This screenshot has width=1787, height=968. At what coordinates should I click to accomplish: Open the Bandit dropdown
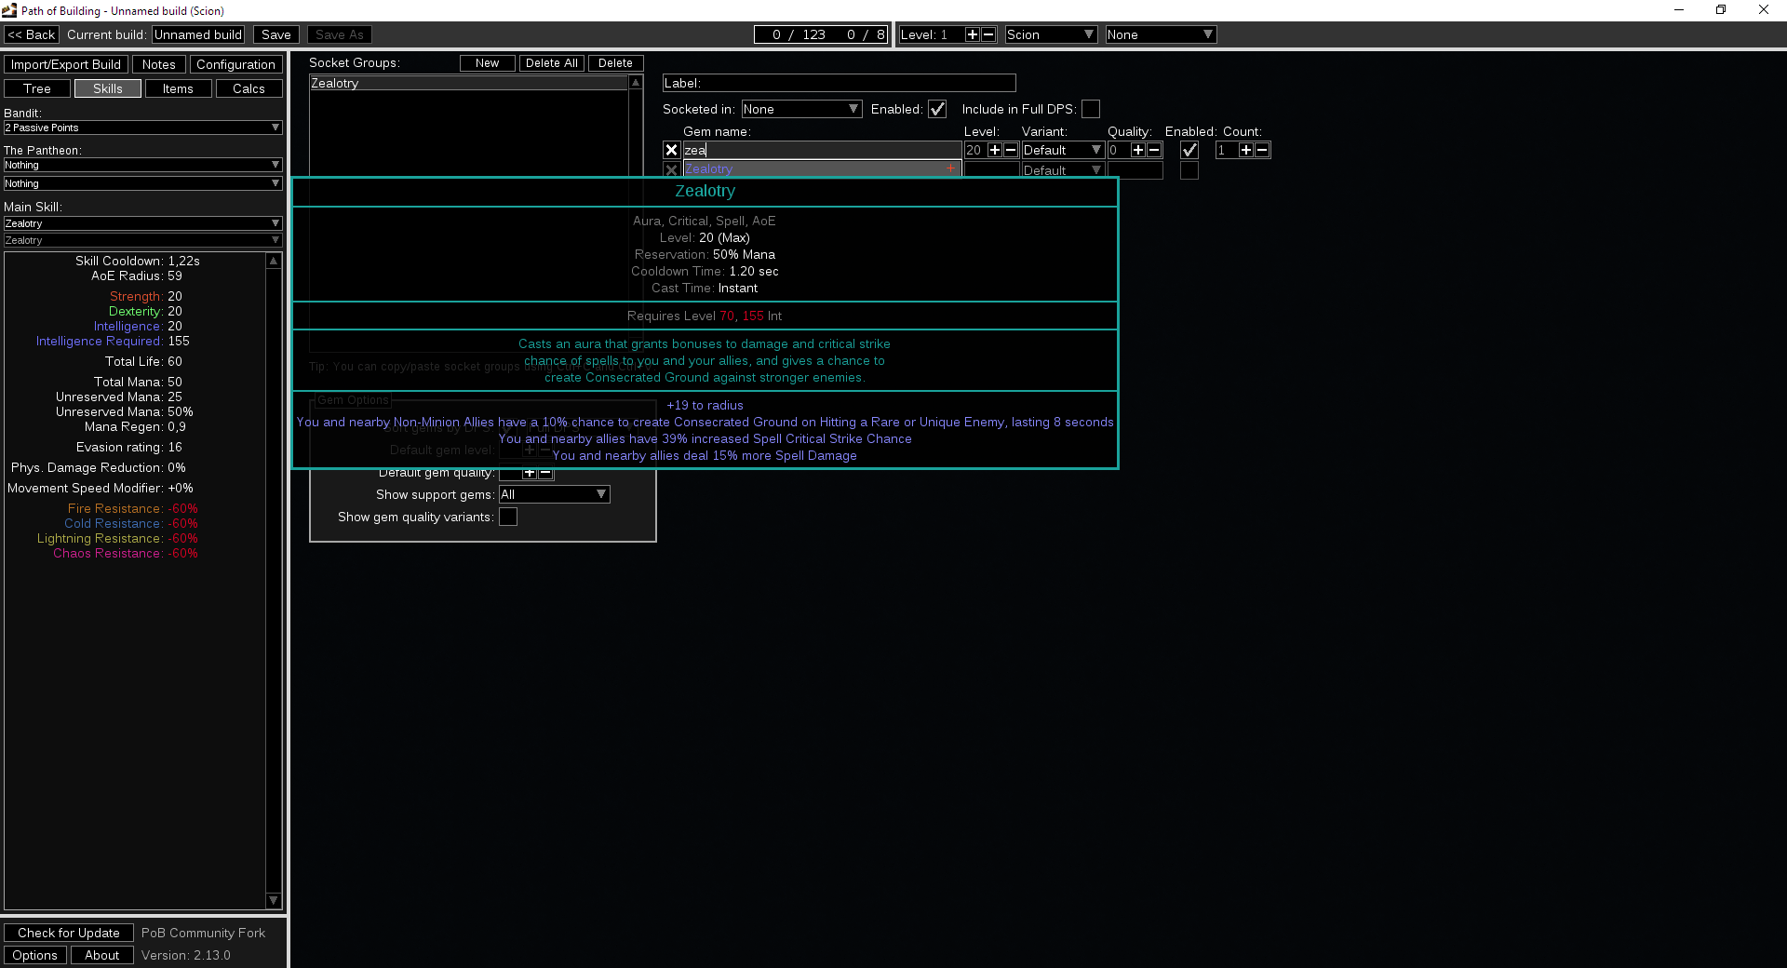143,128
